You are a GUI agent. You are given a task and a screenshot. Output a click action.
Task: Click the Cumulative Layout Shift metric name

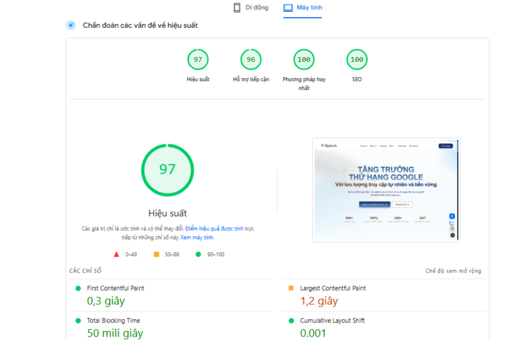click(332, 321)
